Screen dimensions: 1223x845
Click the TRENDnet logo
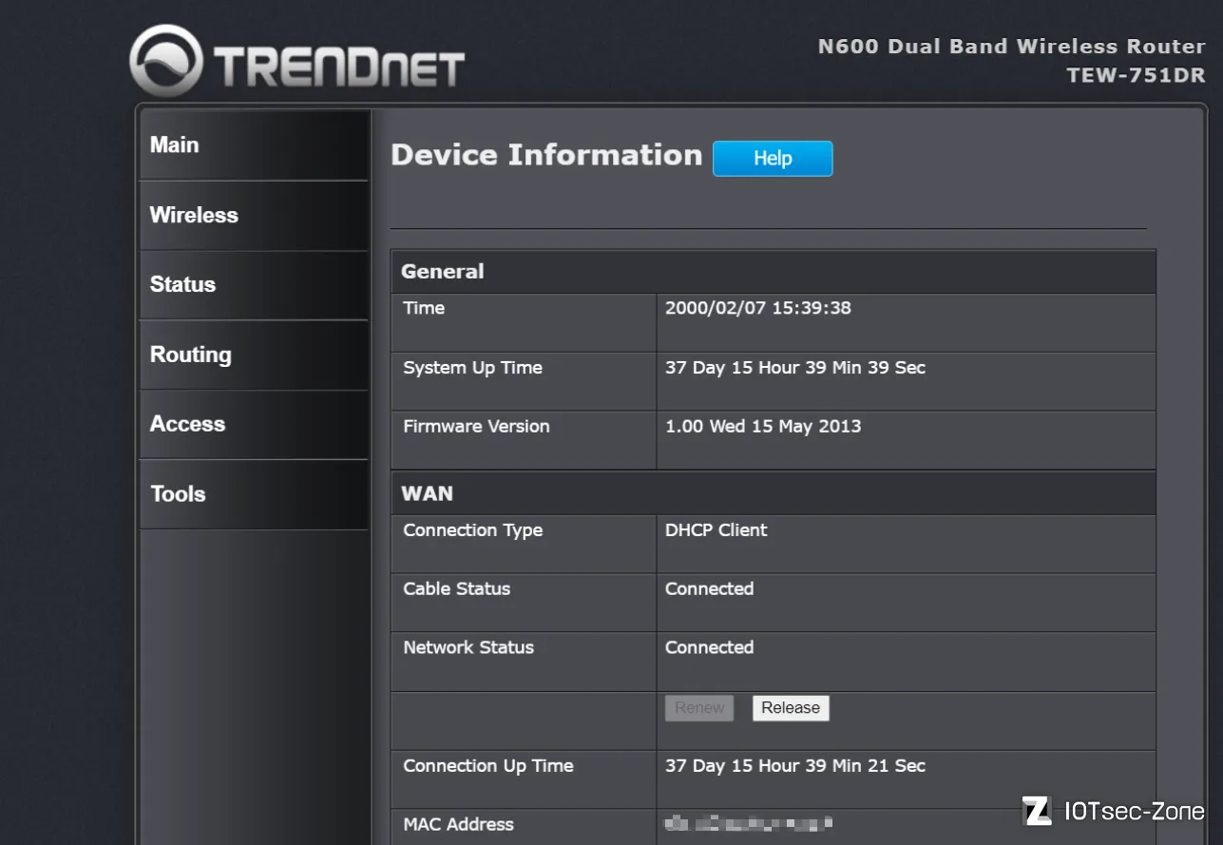pyautogui.click(x=297, y=62)
